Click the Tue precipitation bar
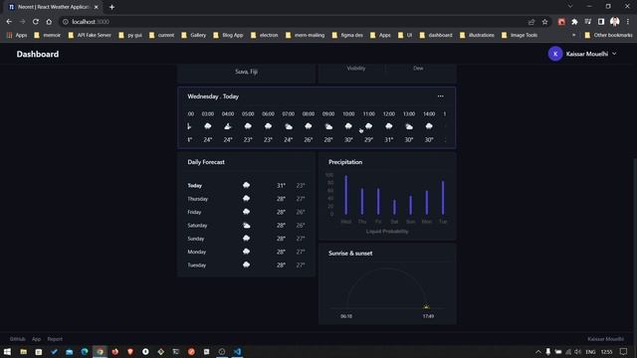This screenshot has width=637, height=358. [x=443, y=198]
